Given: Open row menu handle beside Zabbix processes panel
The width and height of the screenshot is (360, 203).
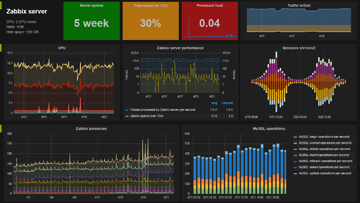Looking at the screenshot, I should [x=1, y=128].
